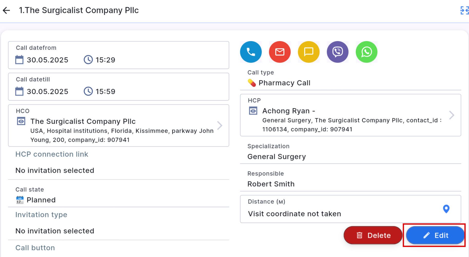Screen dimensions: 469x257
Task: Send email using red envelope icon
Action: 280,52
